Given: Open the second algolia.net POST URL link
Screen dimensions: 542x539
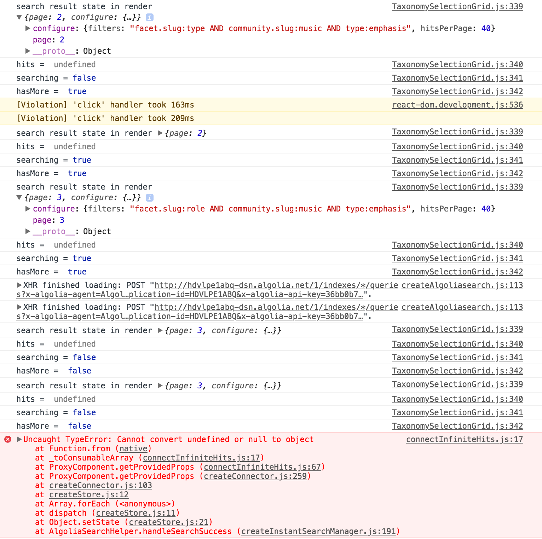Looking at the screenshot, I should pyautogui.click(x=276, y=307).
